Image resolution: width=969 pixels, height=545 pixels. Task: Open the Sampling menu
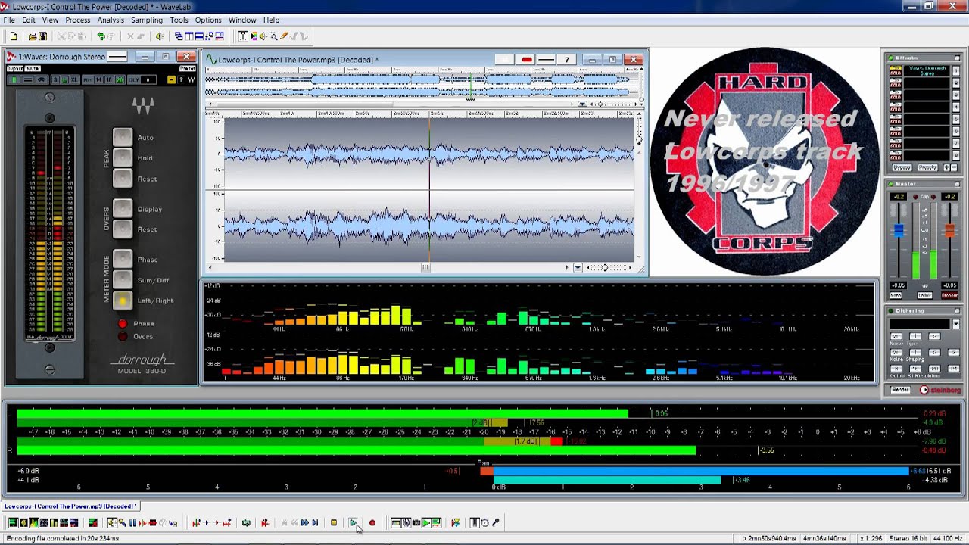[x=147, y=20]
